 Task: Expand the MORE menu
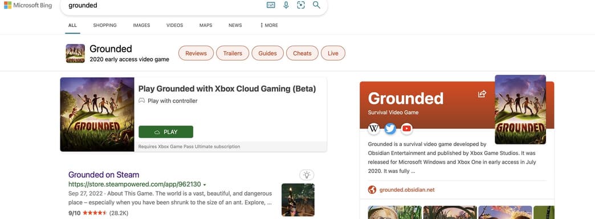point(269,26)
